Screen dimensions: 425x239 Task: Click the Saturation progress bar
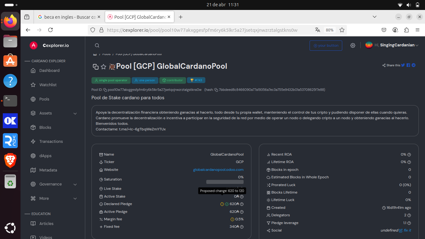pyautogui.click(x=225, y=182)
